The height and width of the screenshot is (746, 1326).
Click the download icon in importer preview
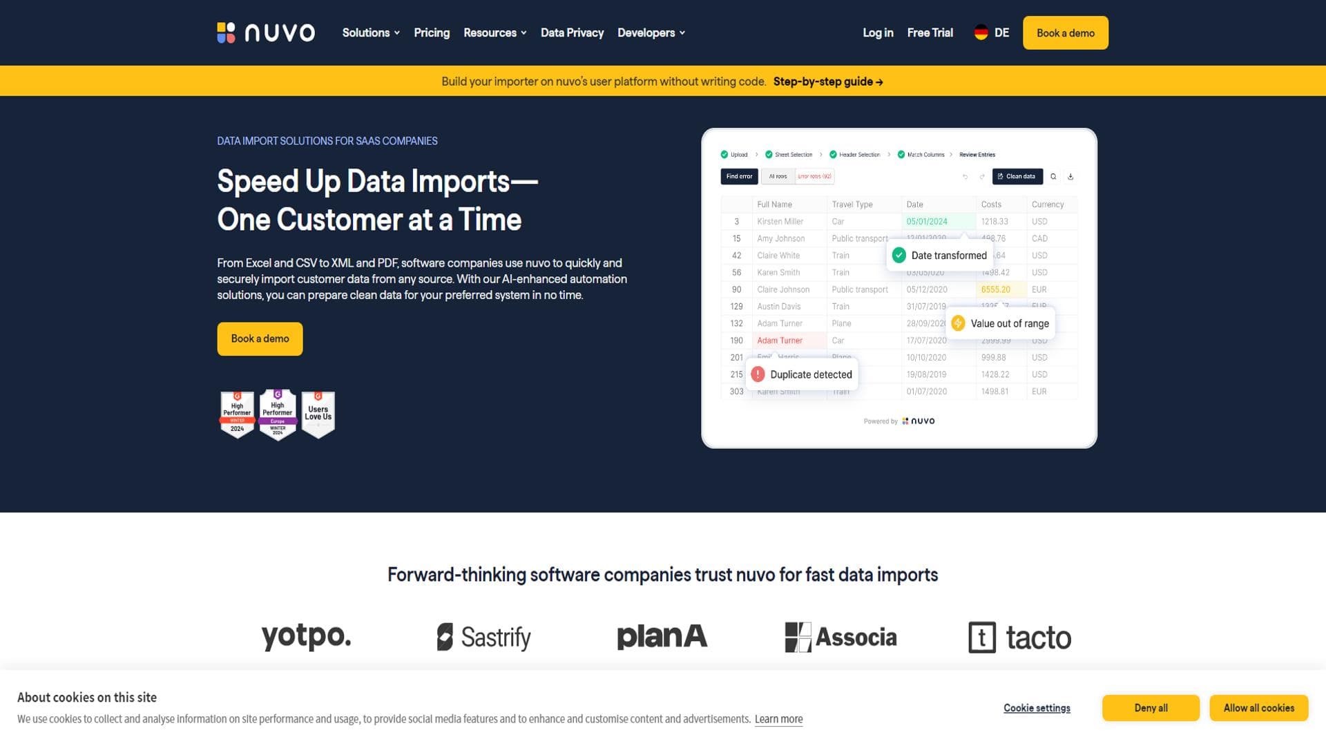(1070, 177)
